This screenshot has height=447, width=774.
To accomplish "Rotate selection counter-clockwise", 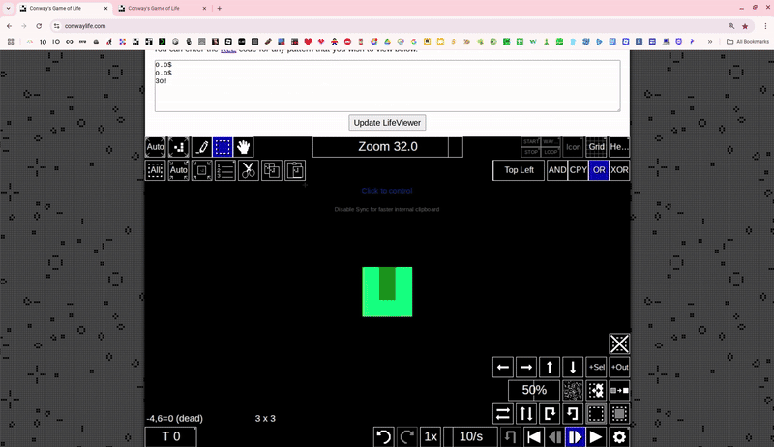I will [573, 413].
